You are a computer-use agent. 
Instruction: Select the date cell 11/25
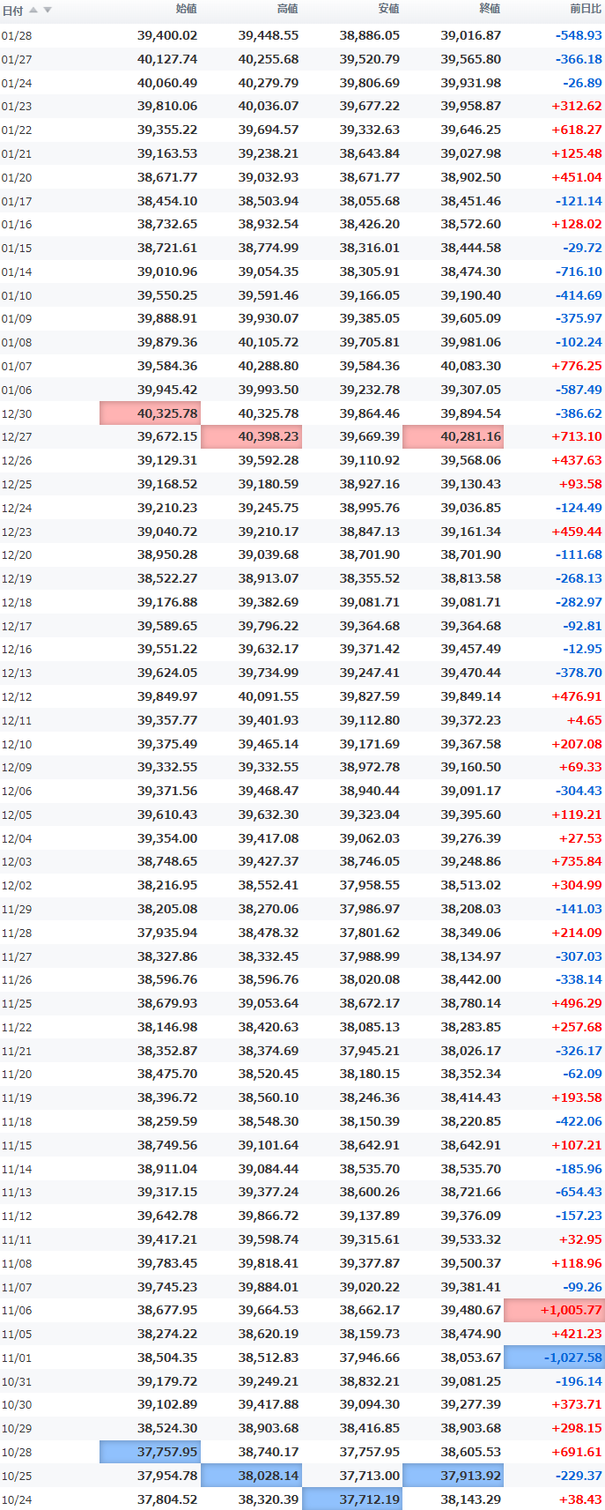tap(17, 1004)
